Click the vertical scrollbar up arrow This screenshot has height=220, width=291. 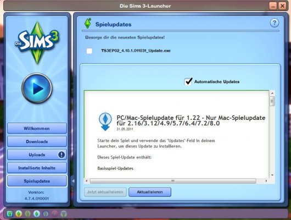click(x=272, y=93)
